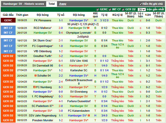Click the Tỷ số column header

click(61, 15)
